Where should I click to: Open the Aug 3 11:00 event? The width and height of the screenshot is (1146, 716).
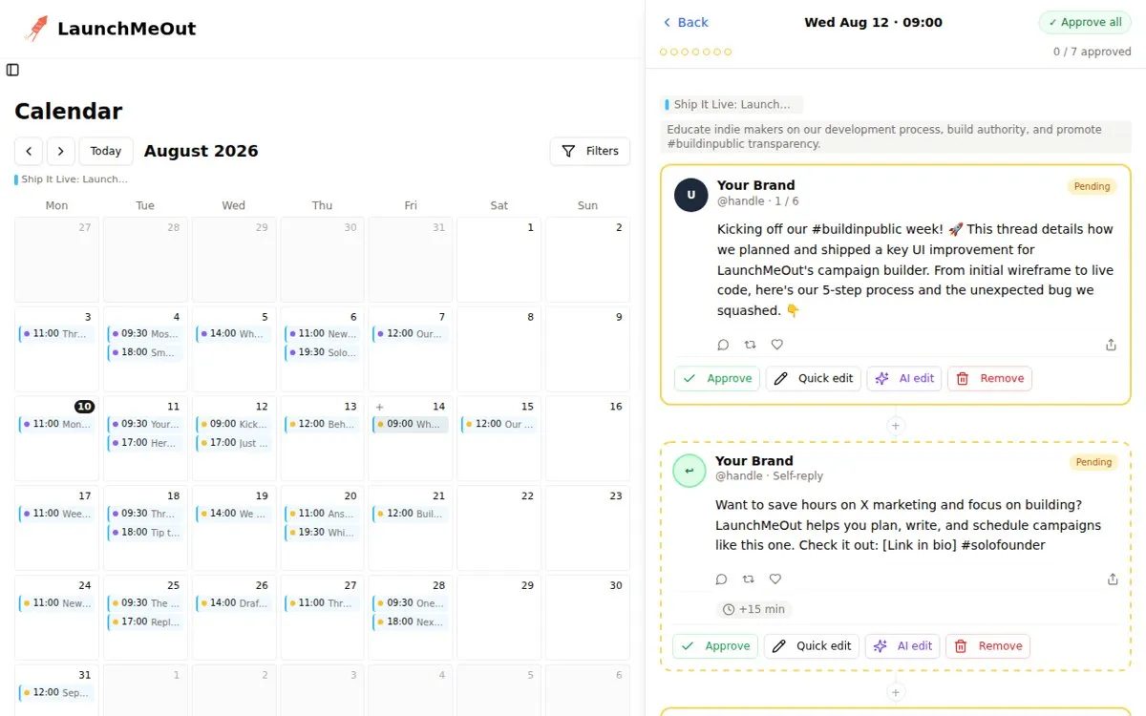[x=56, y=334]
